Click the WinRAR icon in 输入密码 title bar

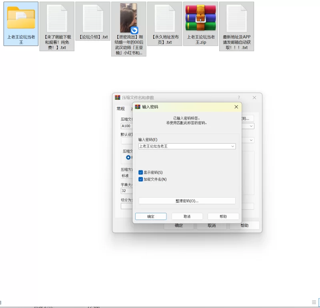[138, 107]
